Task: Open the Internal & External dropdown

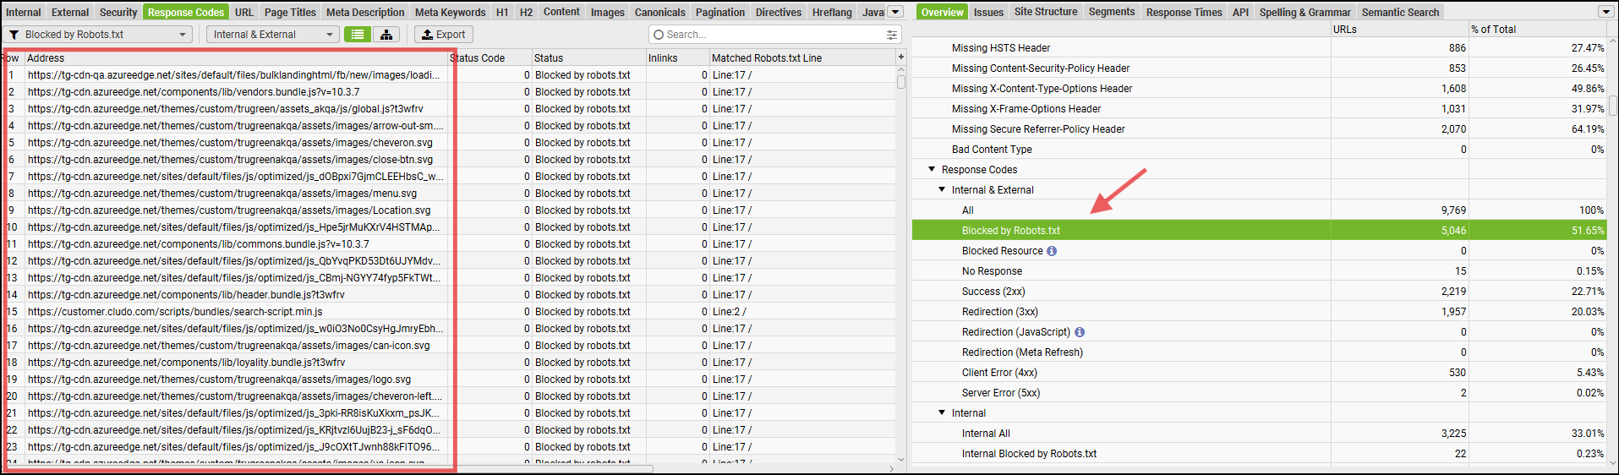Action: (273, 35)
